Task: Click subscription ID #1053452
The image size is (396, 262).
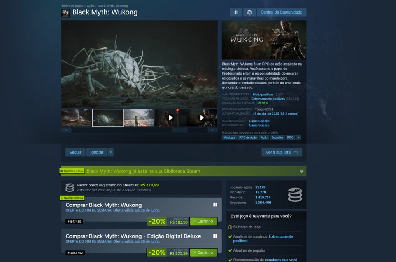Action: coord(75,253)
